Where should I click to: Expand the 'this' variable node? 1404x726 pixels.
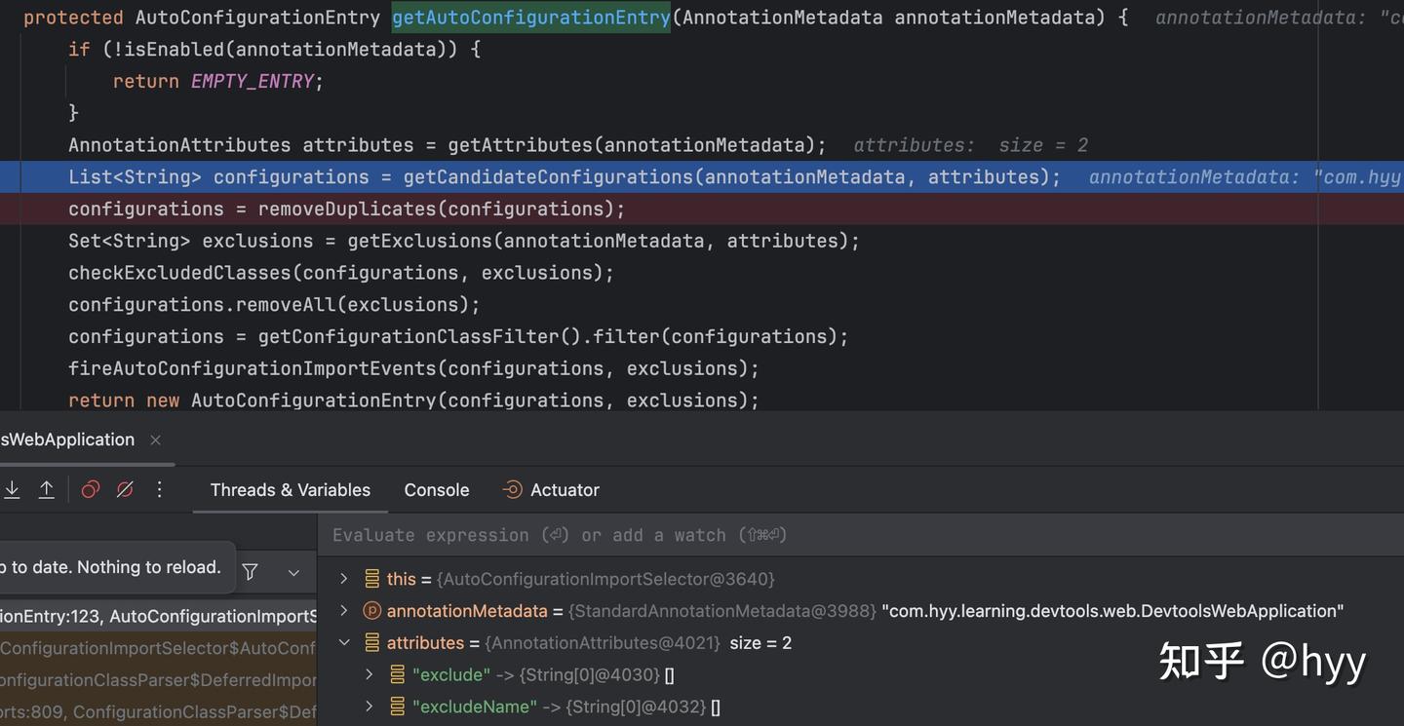pos(343,579)
